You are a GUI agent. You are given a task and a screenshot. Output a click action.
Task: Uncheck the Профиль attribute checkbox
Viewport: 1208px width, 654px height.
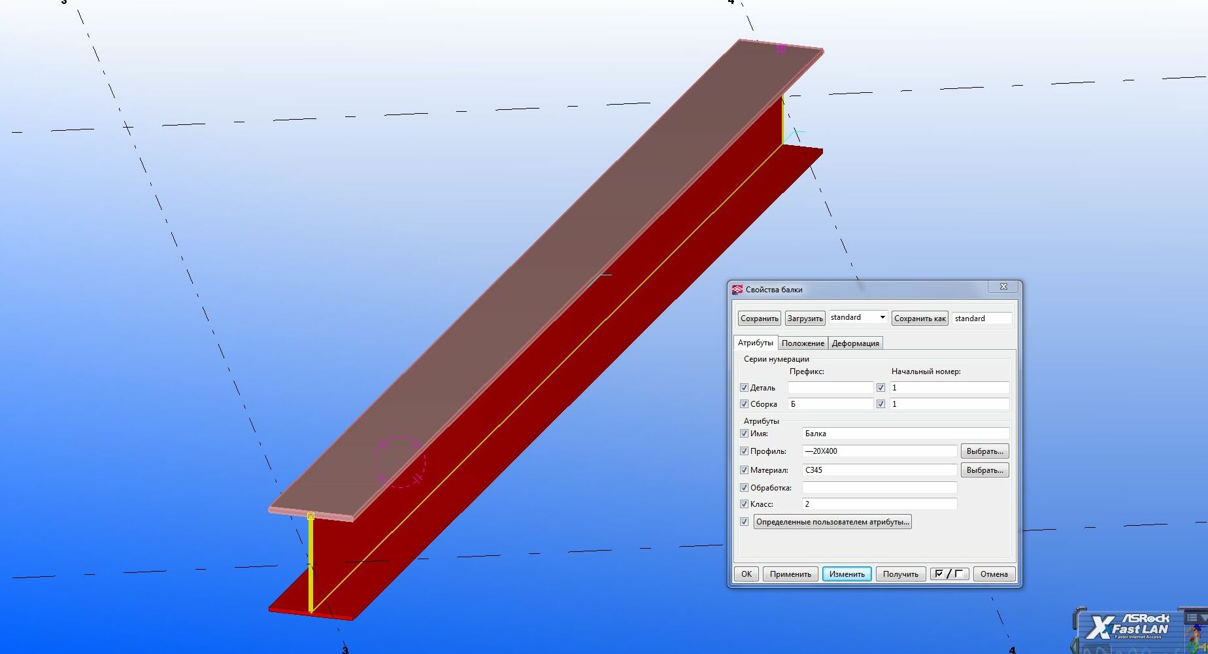(744, 451)
